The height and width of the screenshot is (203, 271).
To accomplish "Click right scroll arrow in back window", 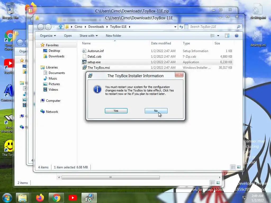I will pos(220,177).
